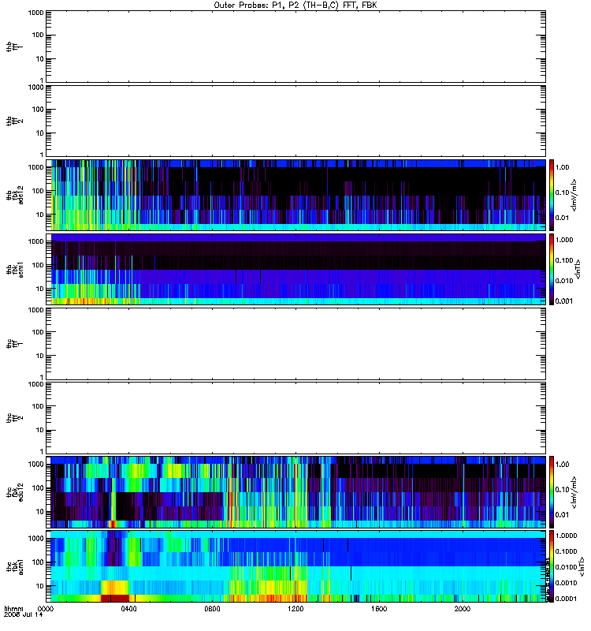Click the '1600' time axis label

pyautogui.click(x=379, y=609)
